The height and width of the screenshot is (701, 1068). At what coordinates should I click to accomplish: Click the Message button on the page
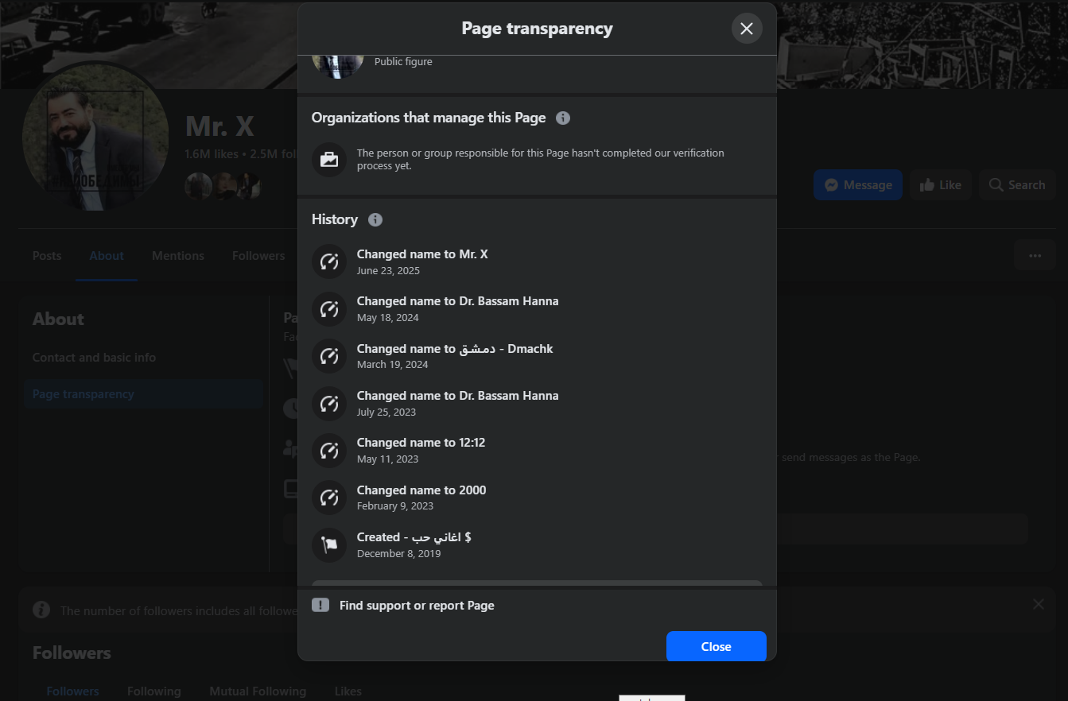[857, 184]
